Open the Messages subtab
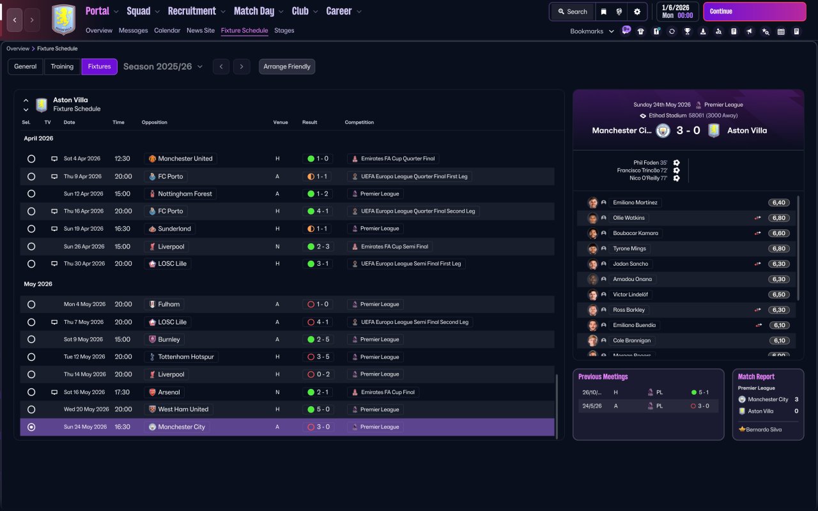The width and height of the screenshot is (818, 511). (133, 31)
